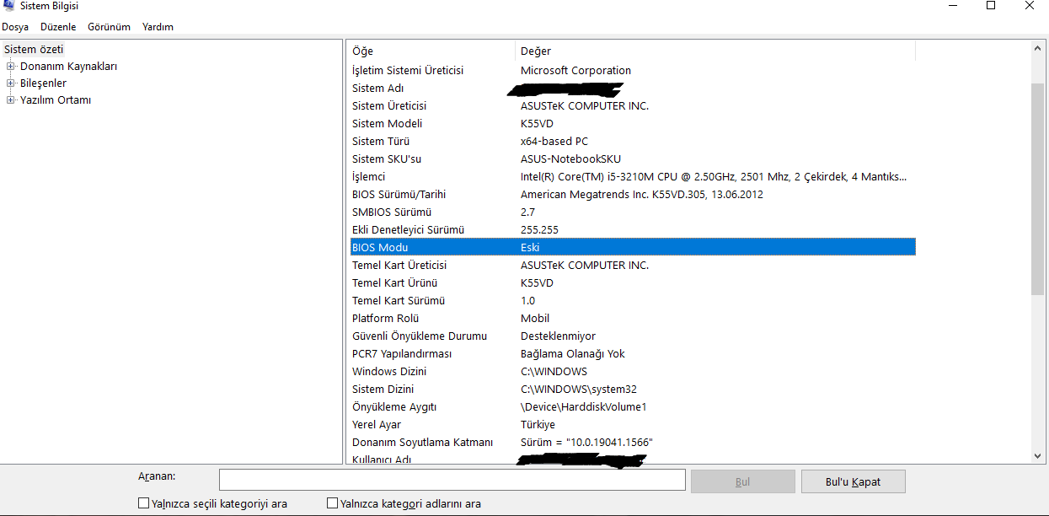Open the Görünüm menu
1049x516 pixels.
[x=109, y=27]
